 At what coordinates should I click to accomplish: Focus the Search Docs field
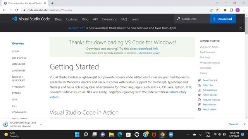192,19
